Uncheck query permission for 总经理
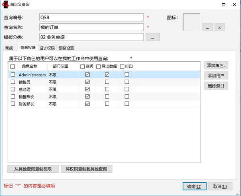Image resolution: width=241 pixels, height=196 pixels. coord(87,89)
